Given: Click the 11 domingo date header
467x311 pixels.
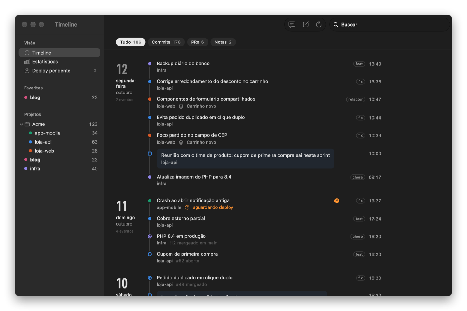Looking at the screenshot, I should click(125, 216).
